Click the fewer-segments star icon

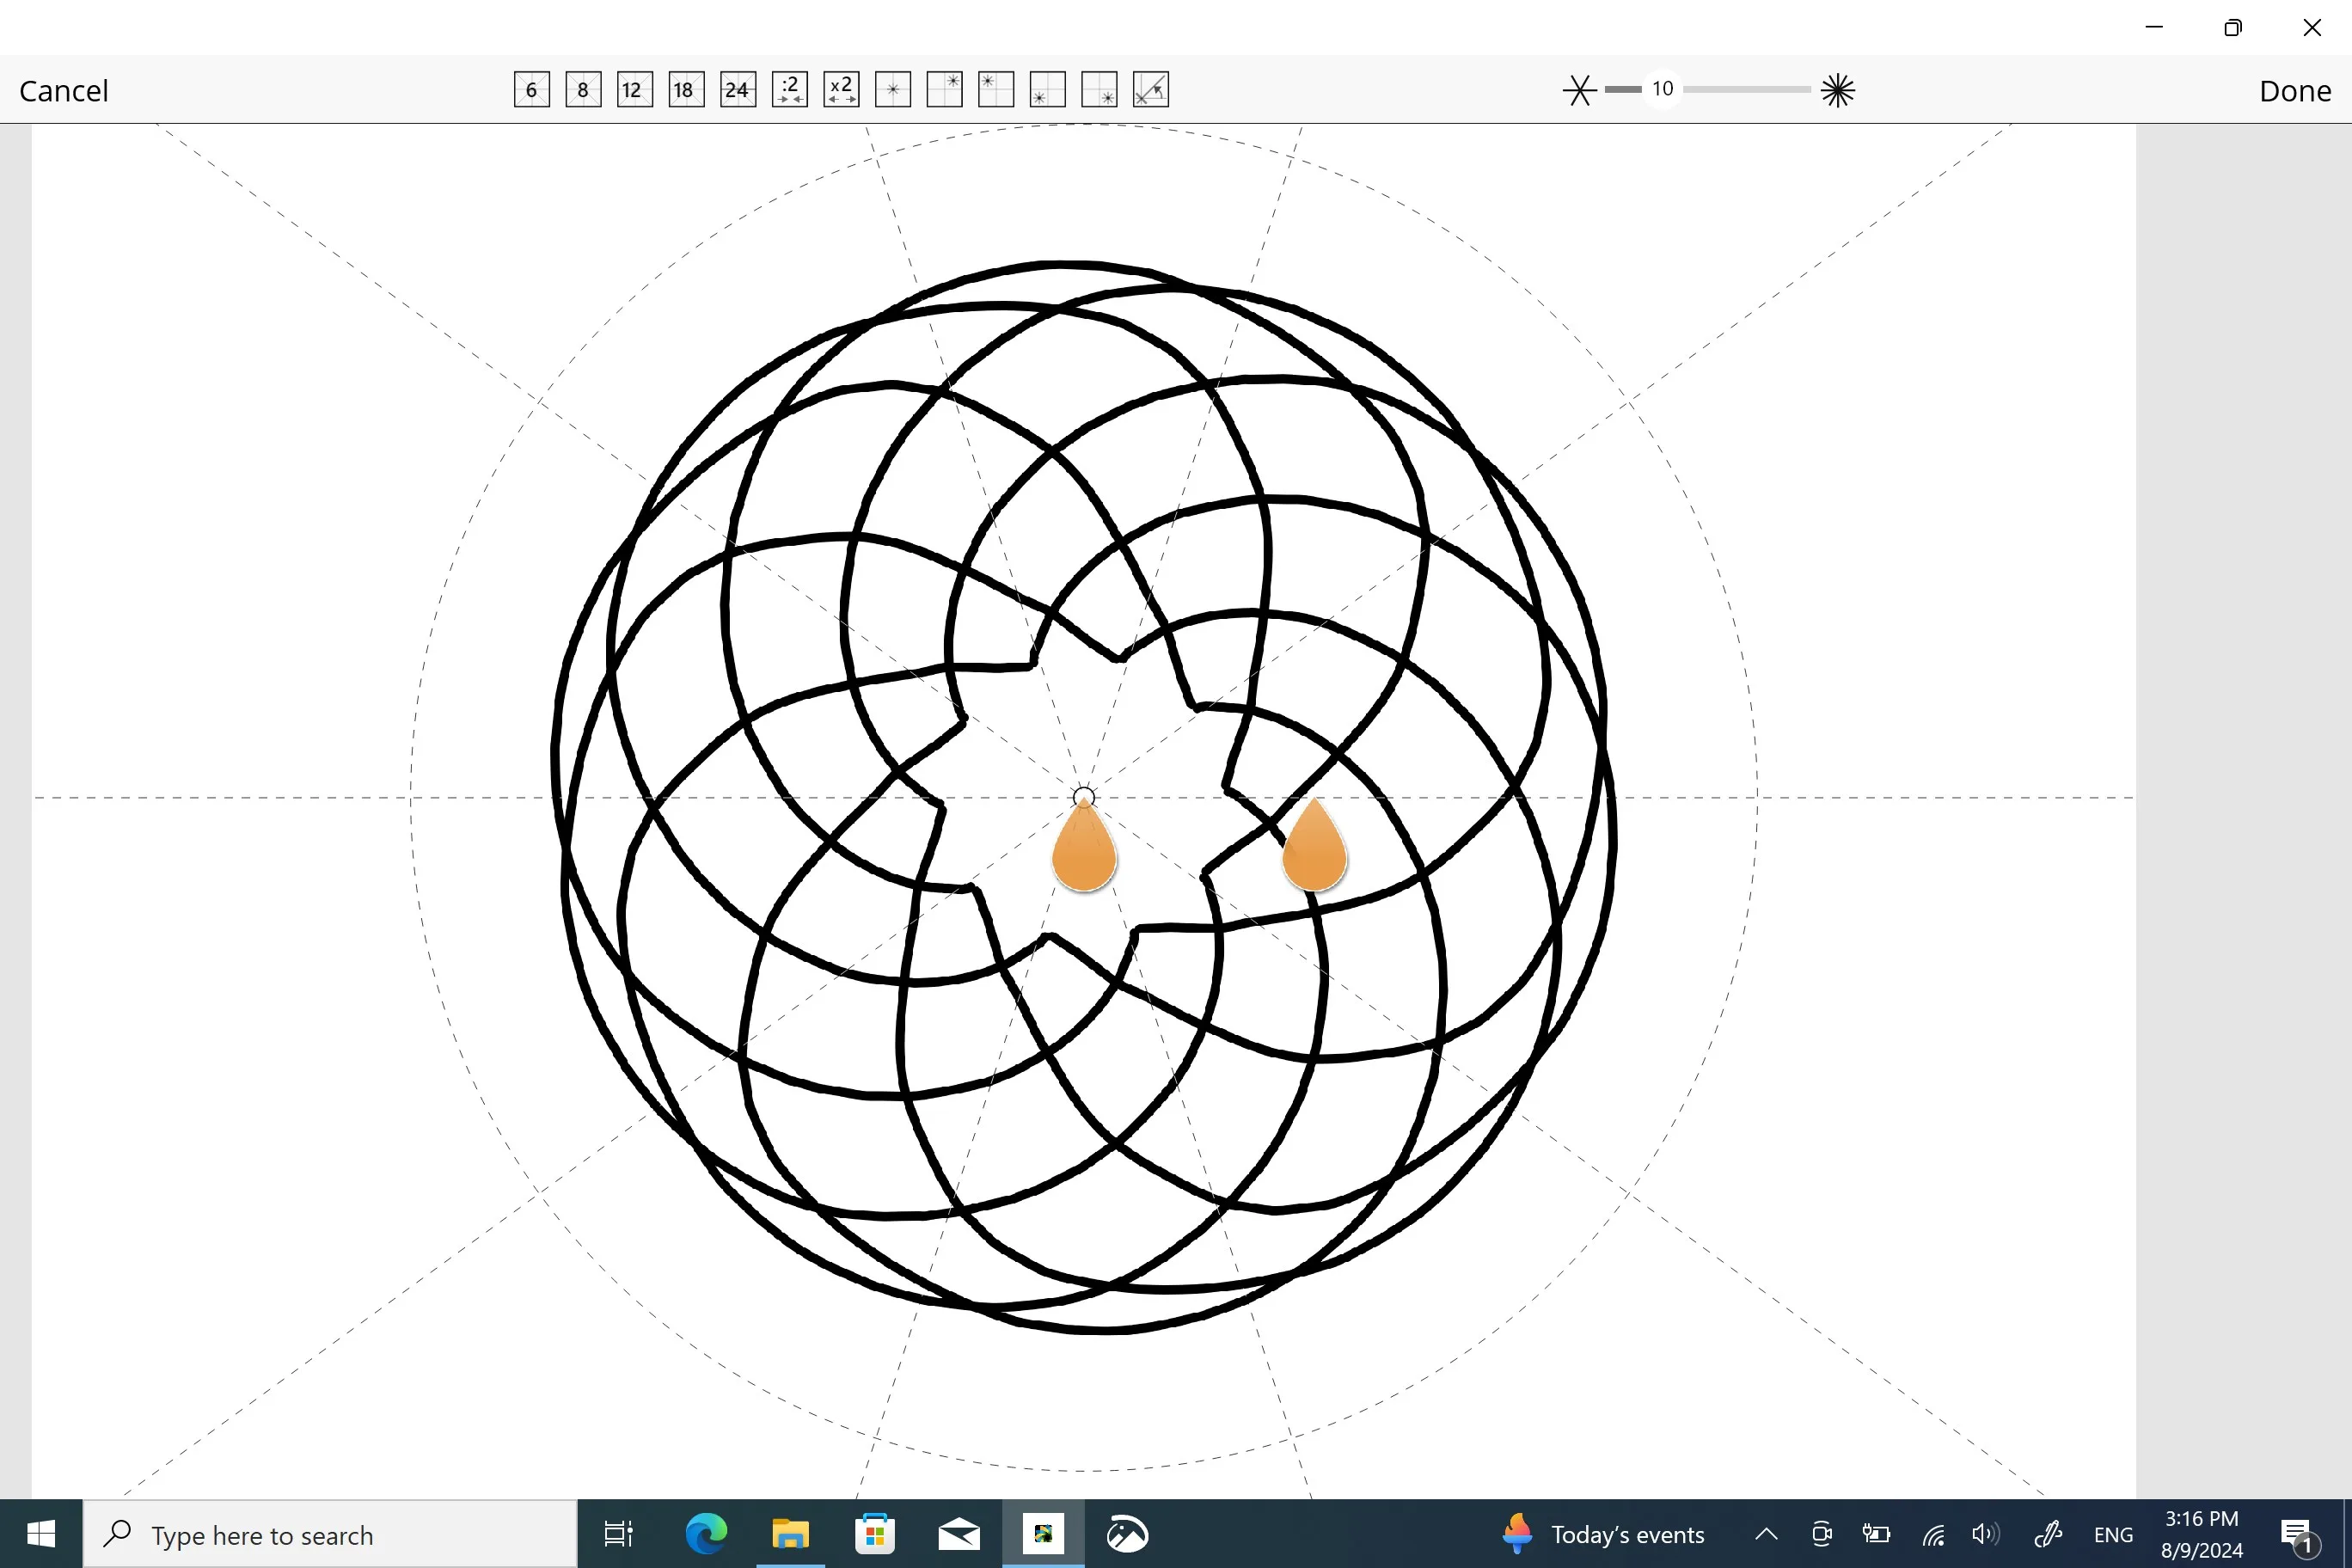[1580, 90]
